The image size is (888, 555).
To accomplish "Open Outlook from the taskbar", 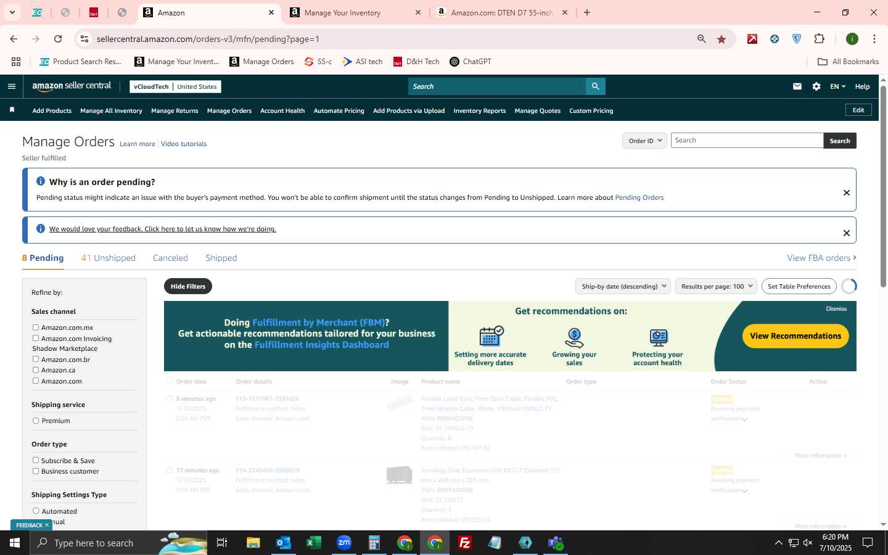I will click(x=284, y=543).
